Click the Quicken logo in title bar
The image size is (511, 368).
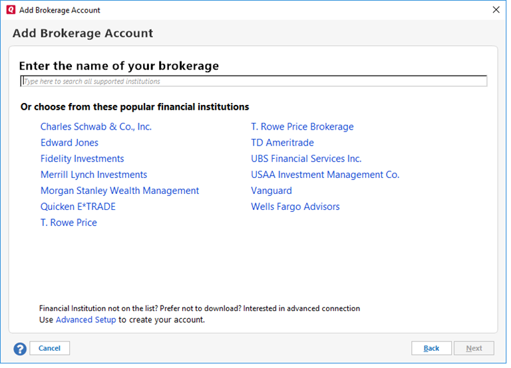[x=10, y=10]
